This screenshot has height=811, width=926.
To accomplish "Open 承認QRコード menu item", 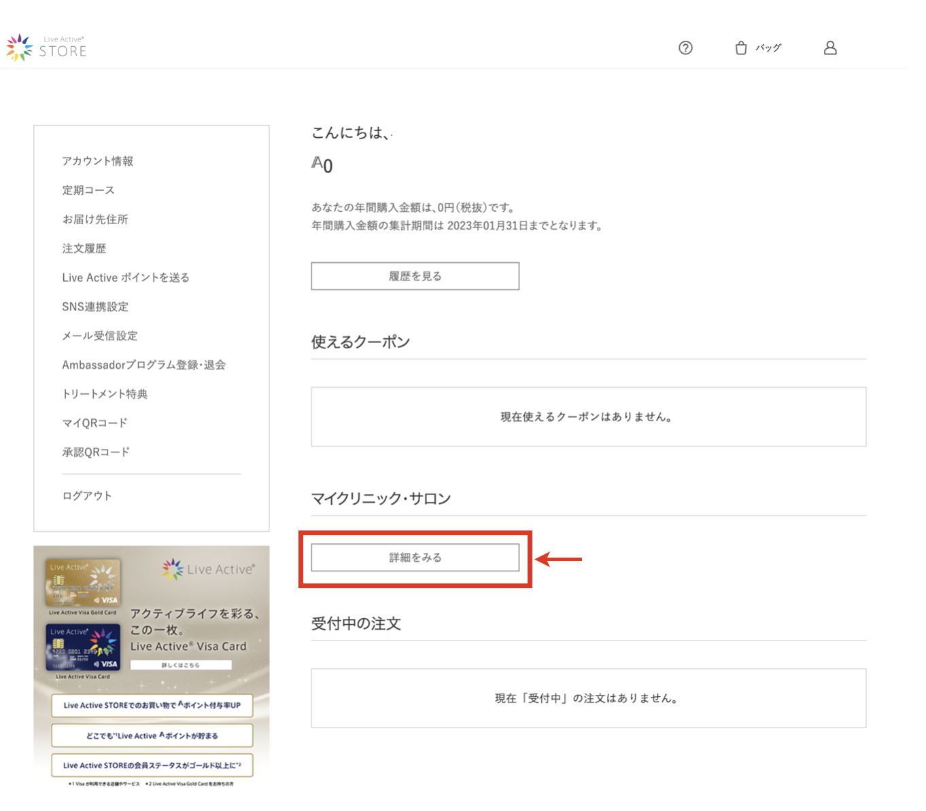I will click(x=96, y=452).
